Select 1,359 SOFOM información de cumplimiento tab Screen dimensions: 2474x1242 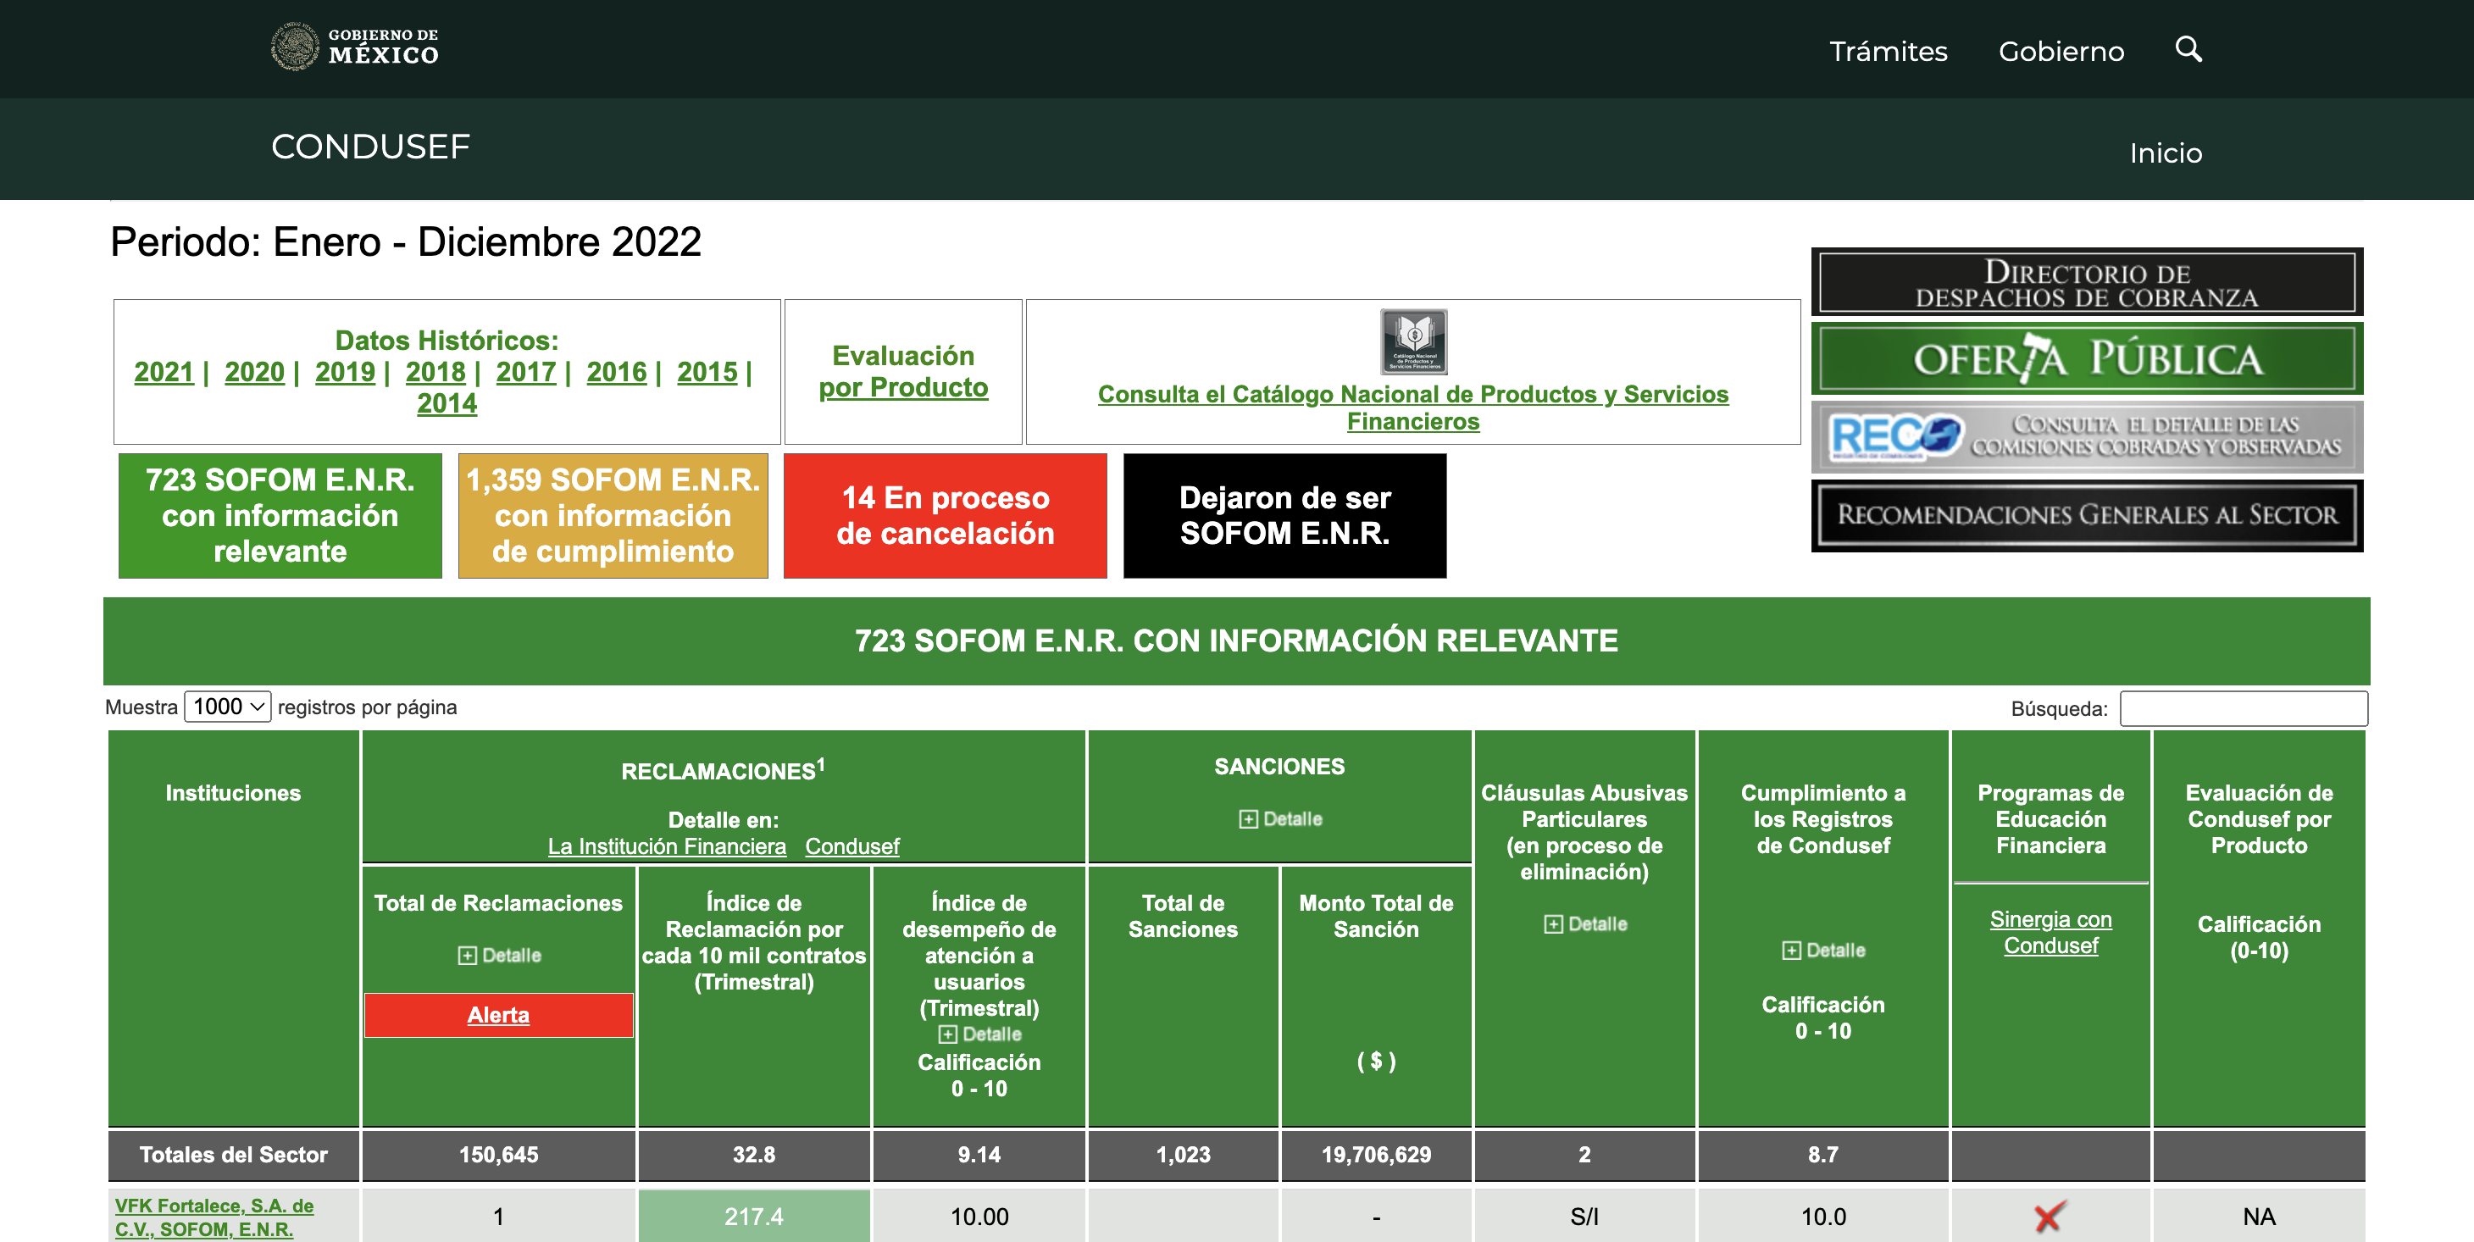pyautogui.click(x=613, y=516)
